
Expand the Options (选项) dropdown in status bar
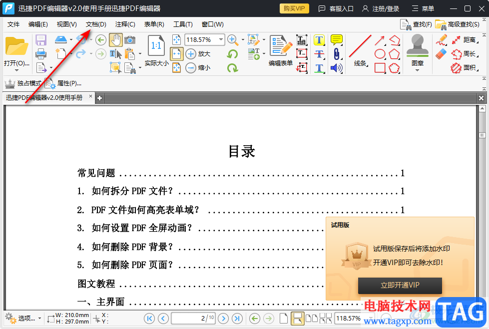39,319
